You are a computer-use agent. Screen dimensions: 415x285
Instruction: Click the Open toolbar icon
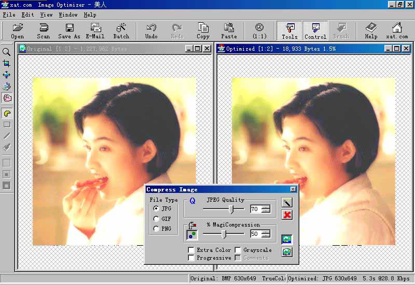(x=17, y=31)
